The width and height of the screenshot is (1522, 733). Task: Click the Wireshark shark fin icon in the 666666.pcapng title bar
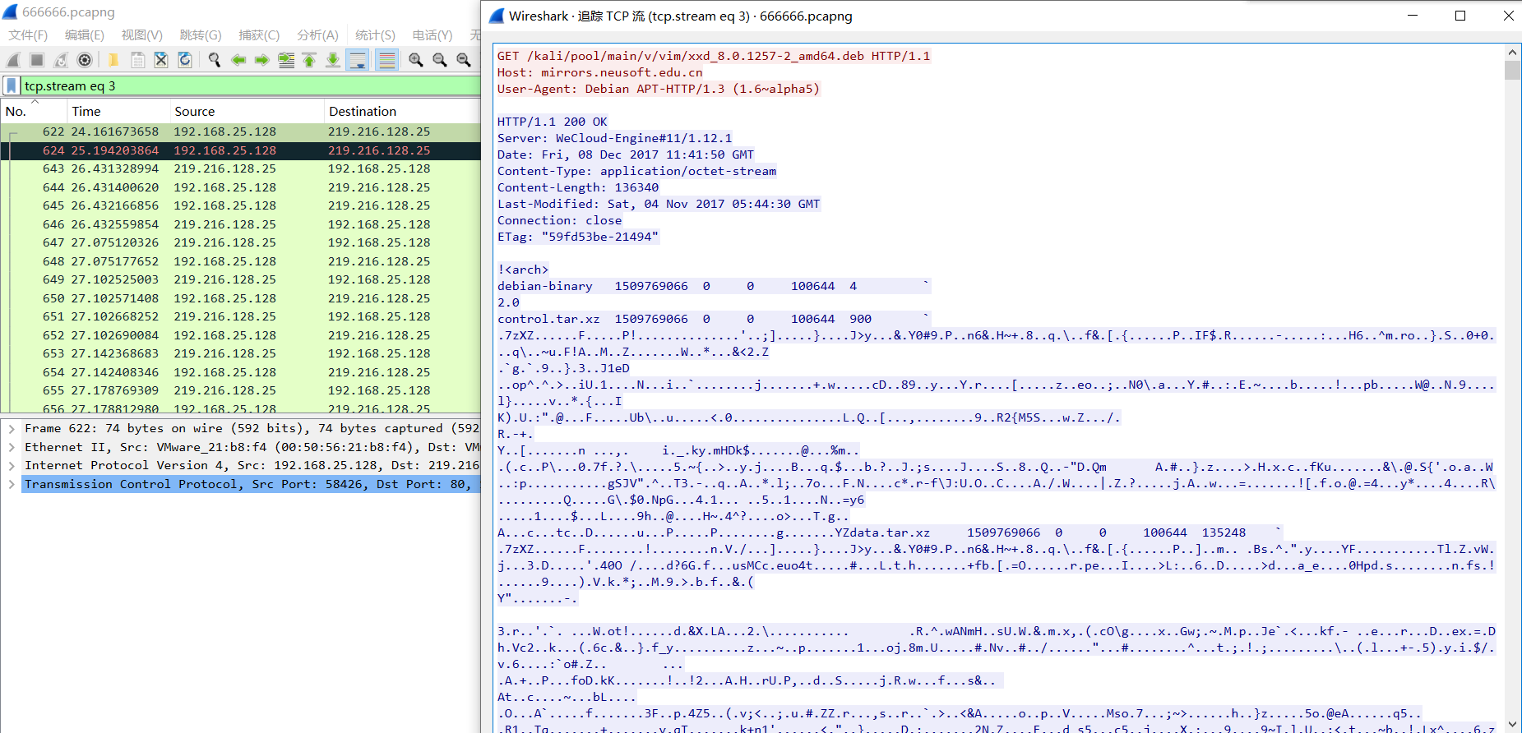pos(10,12)
